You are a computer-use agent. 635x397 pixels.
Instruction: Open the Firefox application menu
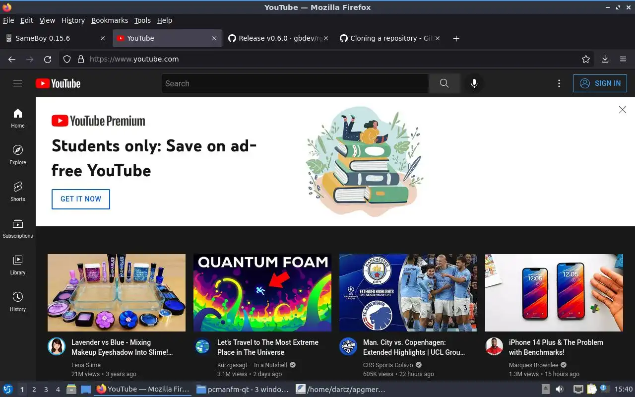[623, 59]
